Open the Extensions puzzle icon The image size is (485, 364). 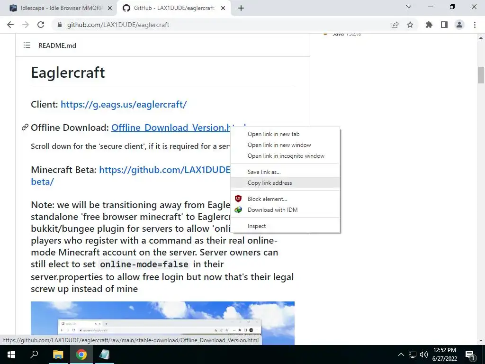coord(429,25)
